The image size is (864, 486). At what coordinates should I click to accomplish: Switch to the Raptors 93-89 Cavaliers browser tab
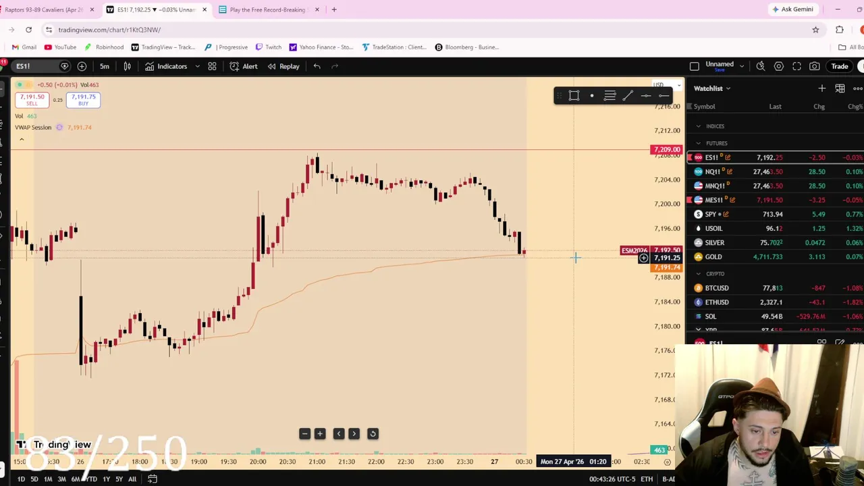coord(44,9)
